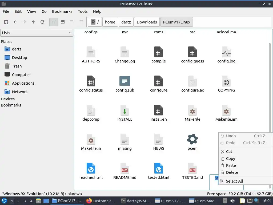273x205 pixels.
Task: Switch to compact list view
Action: pos(71,22)
